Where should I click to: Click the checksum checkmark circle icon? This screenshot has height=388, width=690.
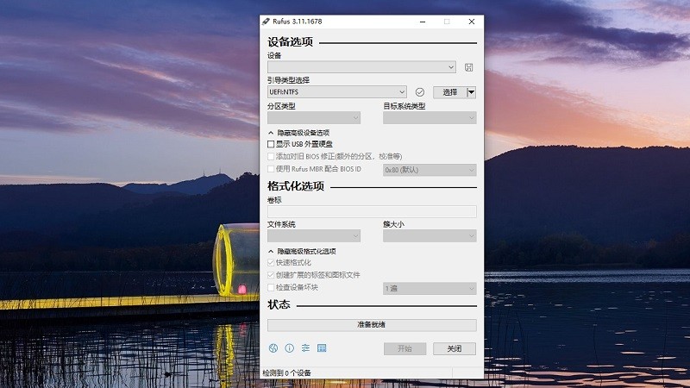(x=420, y=92)
